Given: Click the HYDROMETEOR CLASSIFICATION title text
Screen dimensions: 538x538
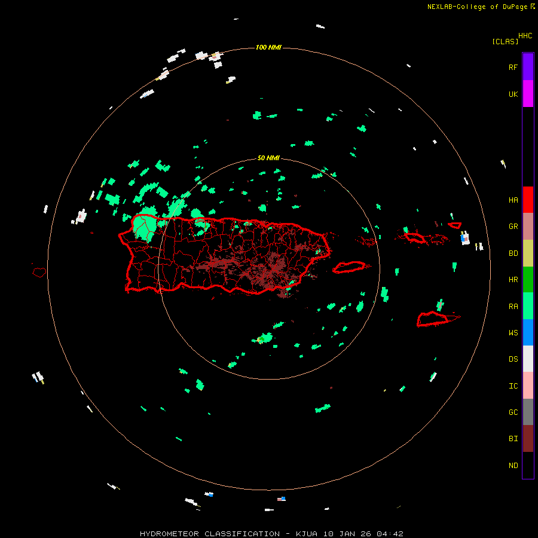Looking at the screenshot, I should point(210,534).
